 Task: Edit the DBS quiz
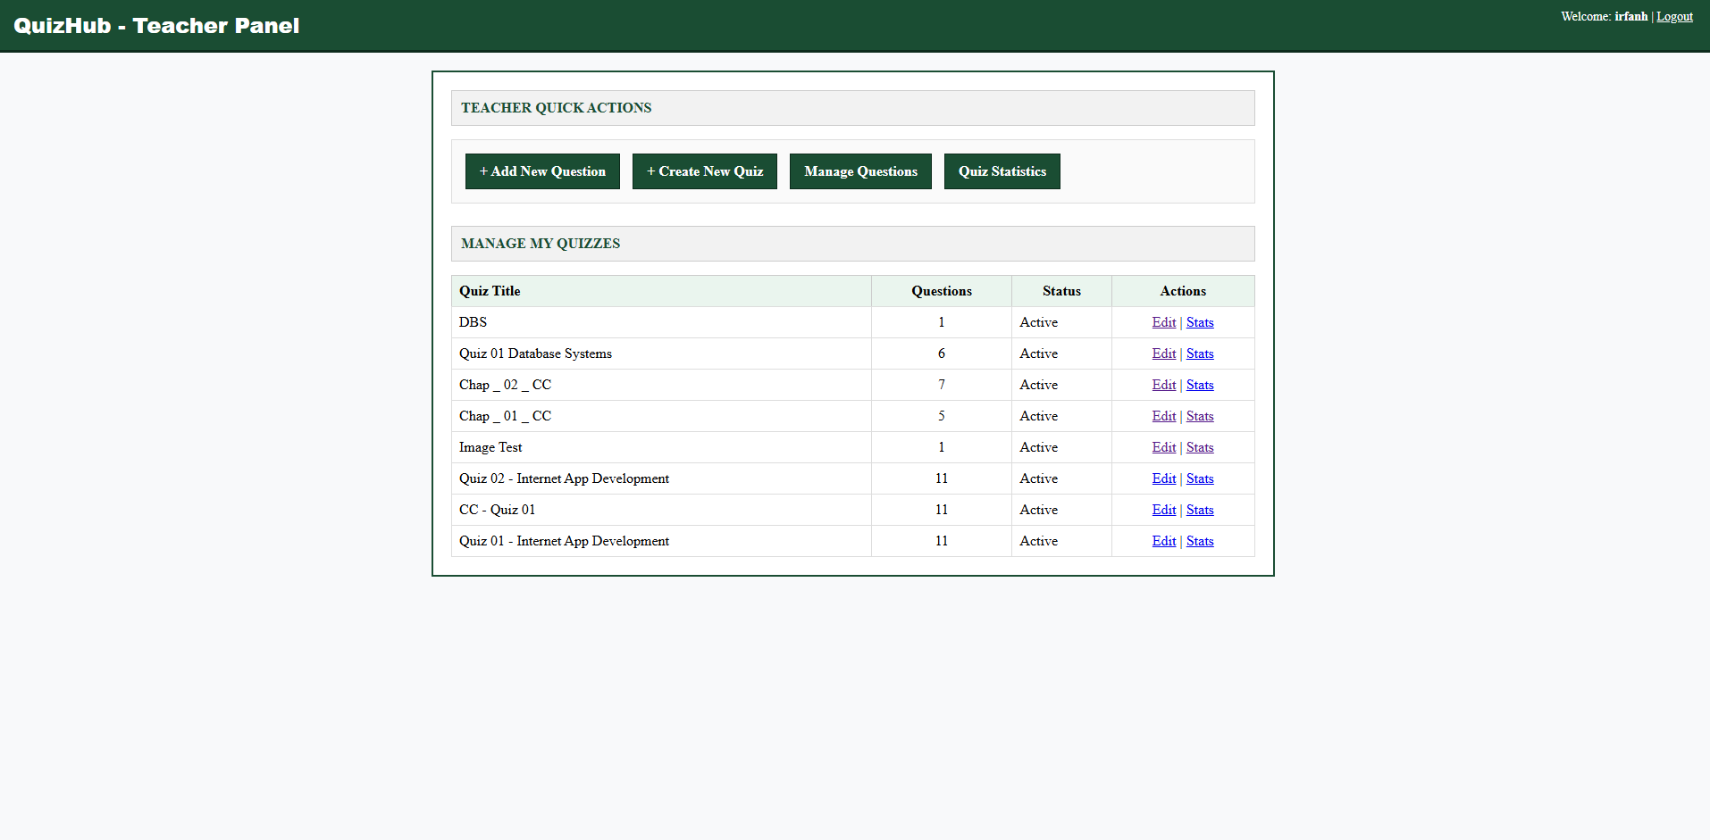tap(1164, 322)
